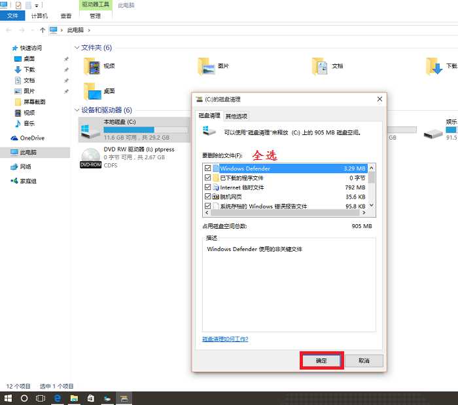Collapse the 设备和驱动器 (6) group
This screenshot has width=458, height=405.
click(x=77, y=110)
